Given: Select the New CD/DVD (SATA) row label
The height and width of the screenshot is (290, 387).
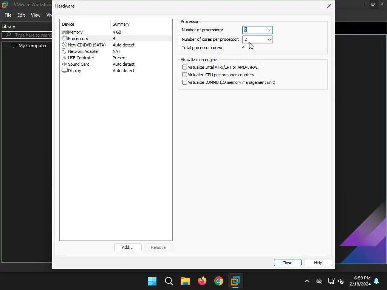Looking at the screenshot, I should 87,45.
